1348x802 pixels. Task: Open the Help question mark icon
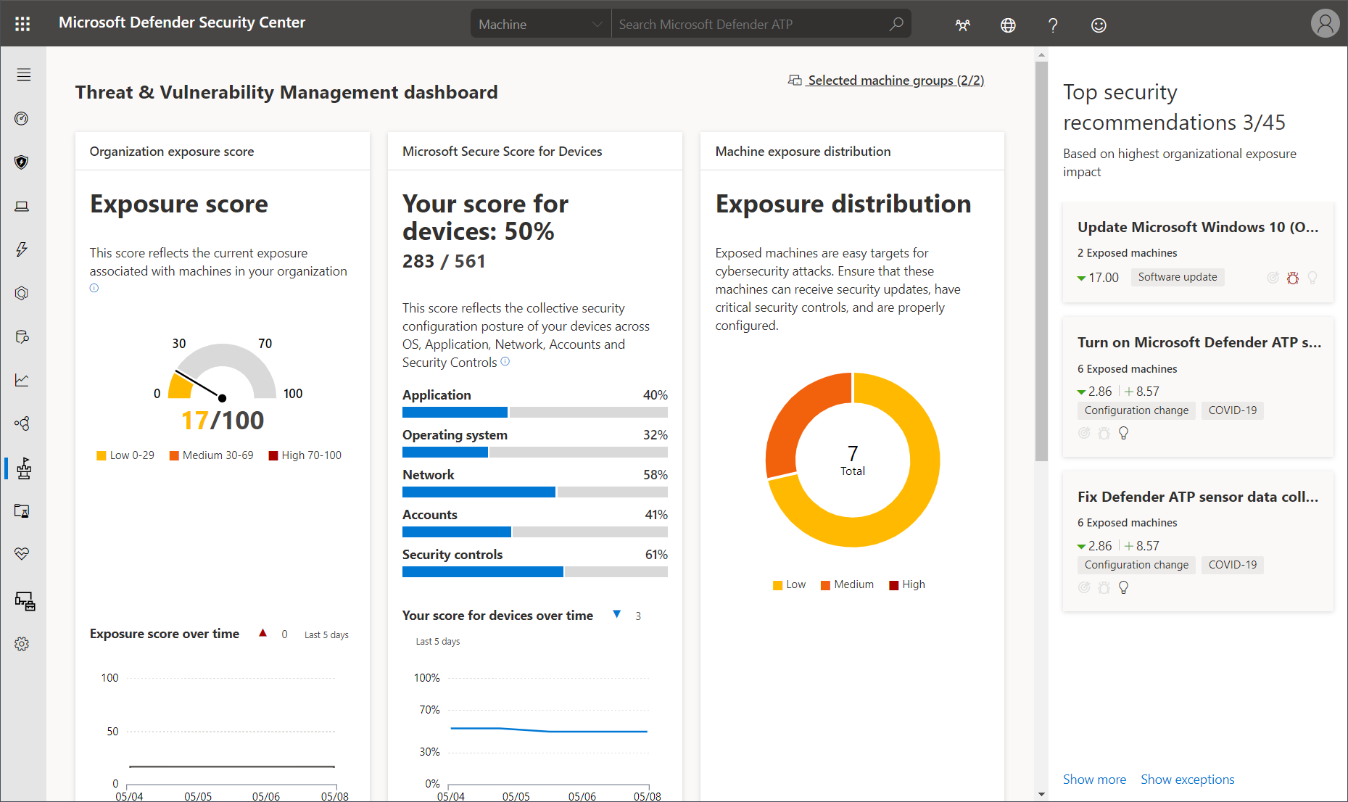coord(1053,25)
